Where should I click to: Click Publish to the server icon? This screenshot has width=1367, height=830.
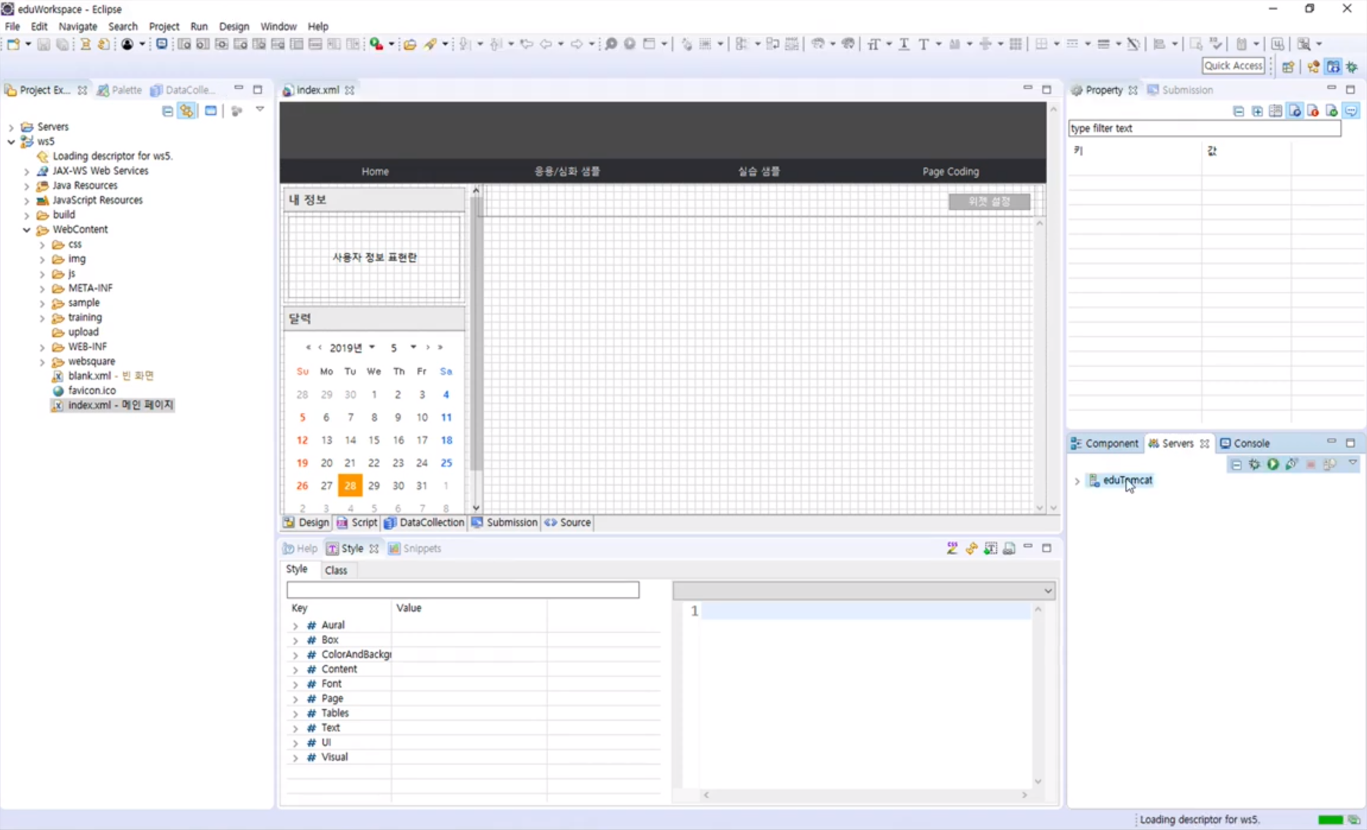click(x=1330, y=464)
